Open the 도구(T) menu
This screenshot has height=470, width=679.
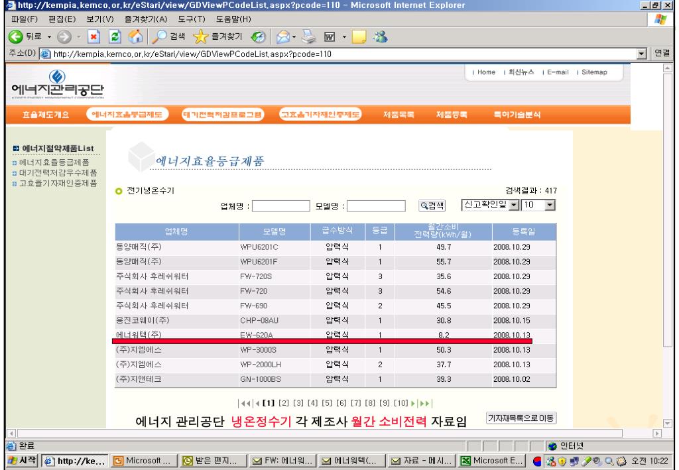[192, 19]
